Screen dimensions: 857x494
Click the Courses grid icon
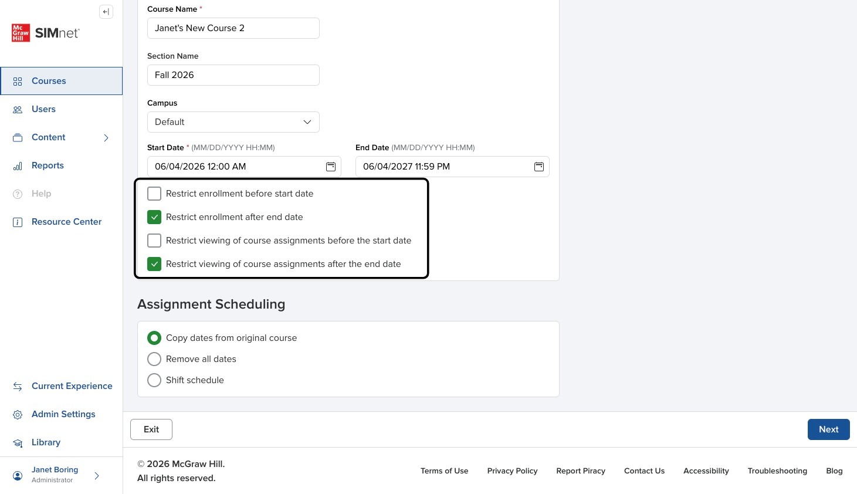coord(18,82)
